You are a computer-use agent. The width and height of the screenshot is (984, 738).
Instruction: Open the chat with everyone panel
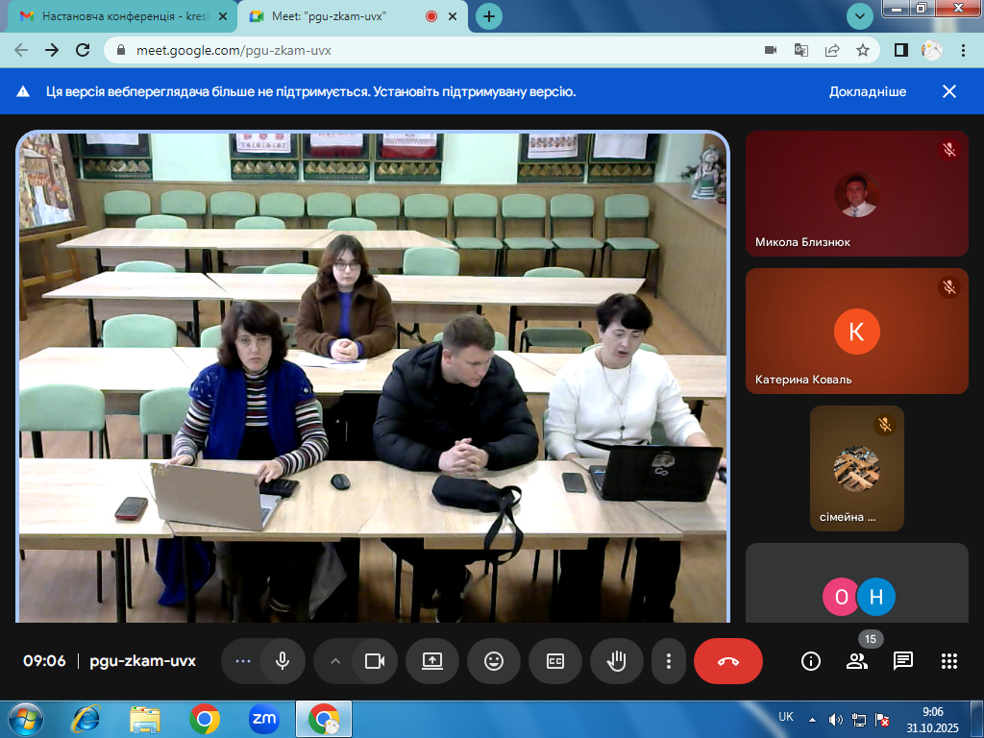[902, 661]
